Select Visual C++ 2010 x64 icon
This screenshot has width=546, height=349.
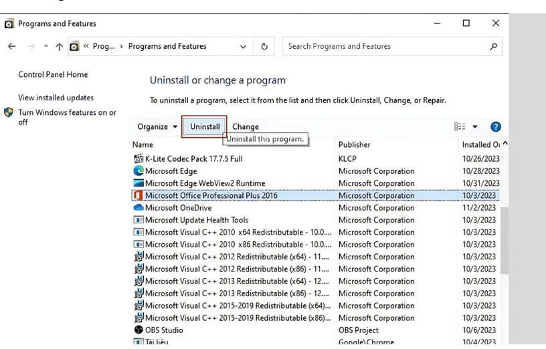tap(139, 232)
